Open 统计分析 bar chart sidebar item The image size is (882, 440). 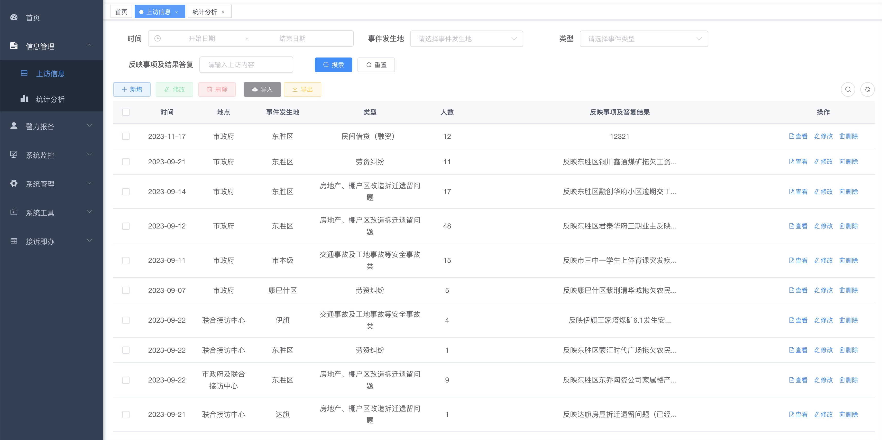pyautogui.click(x=51, y=99)
